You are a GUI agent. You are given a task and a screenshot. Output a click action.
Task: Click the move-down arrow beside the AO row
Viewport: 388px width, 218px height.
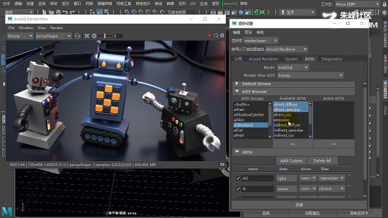(349, 176)
